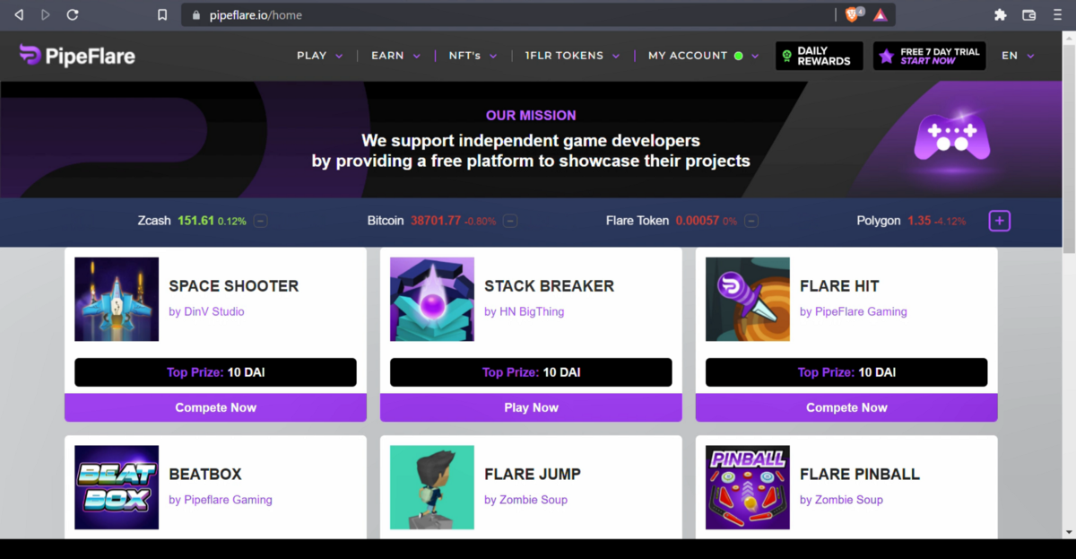Click the purple game controller icon
Screen dimensions: 1076x559
951,137
